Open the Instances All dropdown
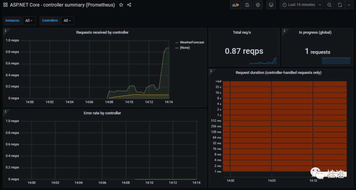The height and width of the screenshot is (190, 356). click(29, 21)
